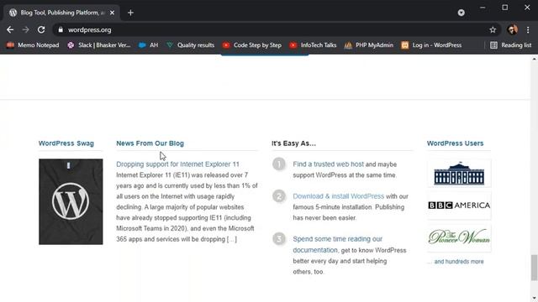Viewport: 538px width, 302px height.
Task: Go back with the browser back arrow
Action: point(10,30)
